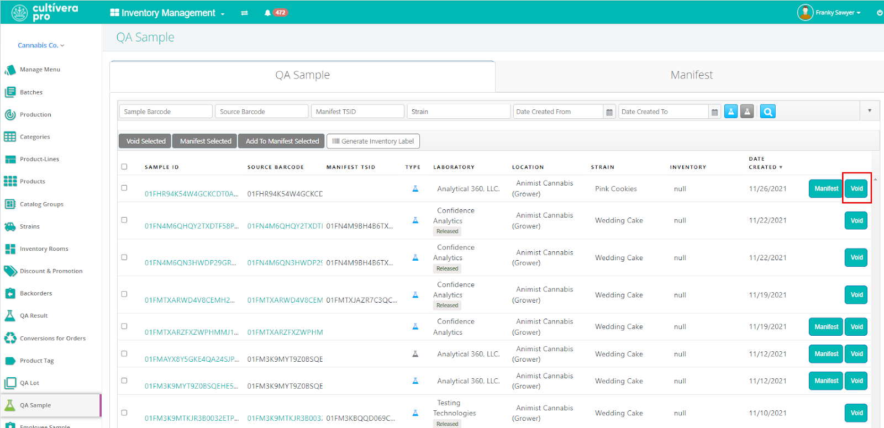Click the blue flask filter icon
This screenshot has height=428, width=884.
click(731, 112)
